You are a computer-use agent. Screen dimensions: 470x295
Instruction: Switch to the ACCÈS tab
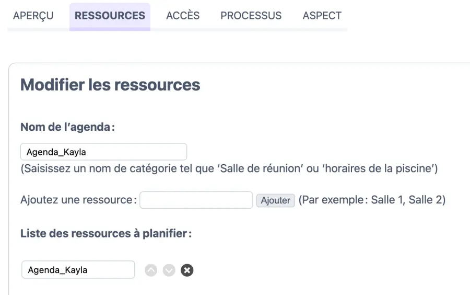click(x=183, y=16)
